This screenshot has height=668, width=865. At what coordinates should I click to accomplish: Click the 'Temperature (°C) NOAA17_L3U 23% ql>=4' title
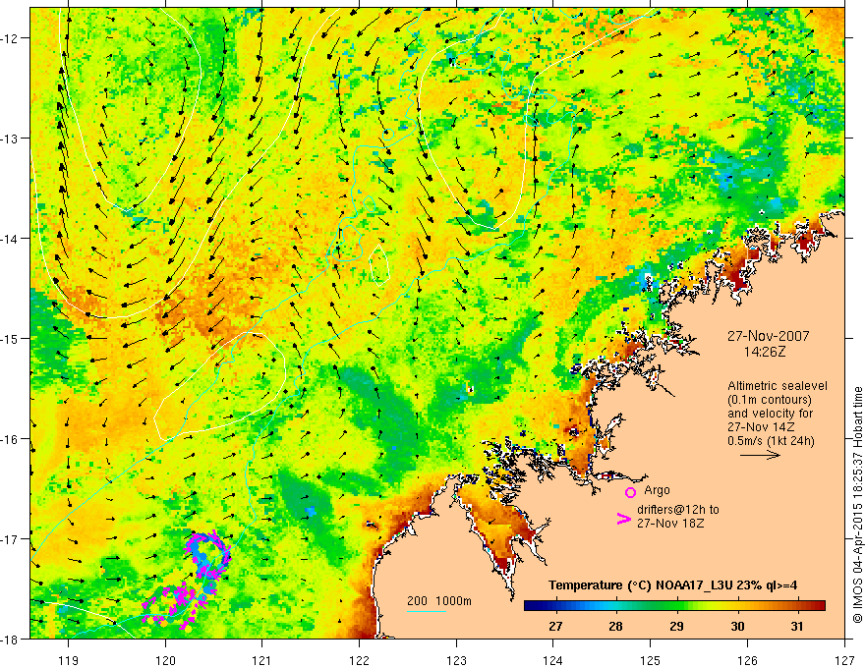(x=672, y=585)
